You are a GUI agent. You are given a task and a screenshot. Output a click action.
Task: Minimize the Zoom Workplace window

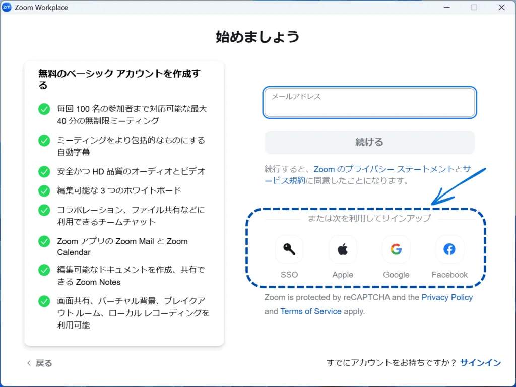[447, 7]
